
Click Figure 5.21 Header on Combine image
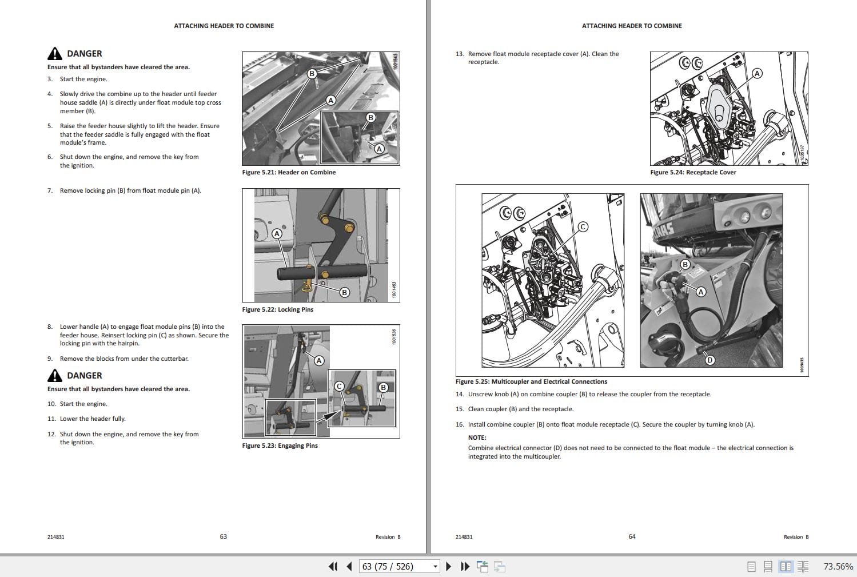coord(321,109)
